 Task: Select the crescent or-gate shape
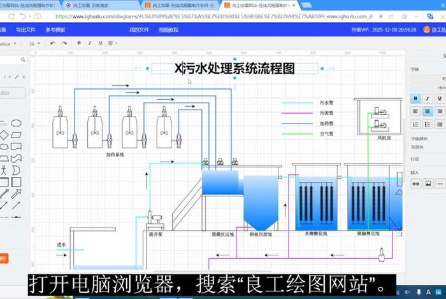[x=16, y=170]
